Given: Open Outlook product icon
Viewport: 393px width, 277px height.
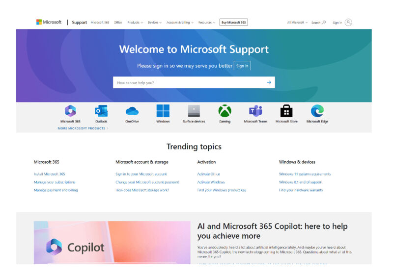Looking at the screenshot, I should coord(101,111).
